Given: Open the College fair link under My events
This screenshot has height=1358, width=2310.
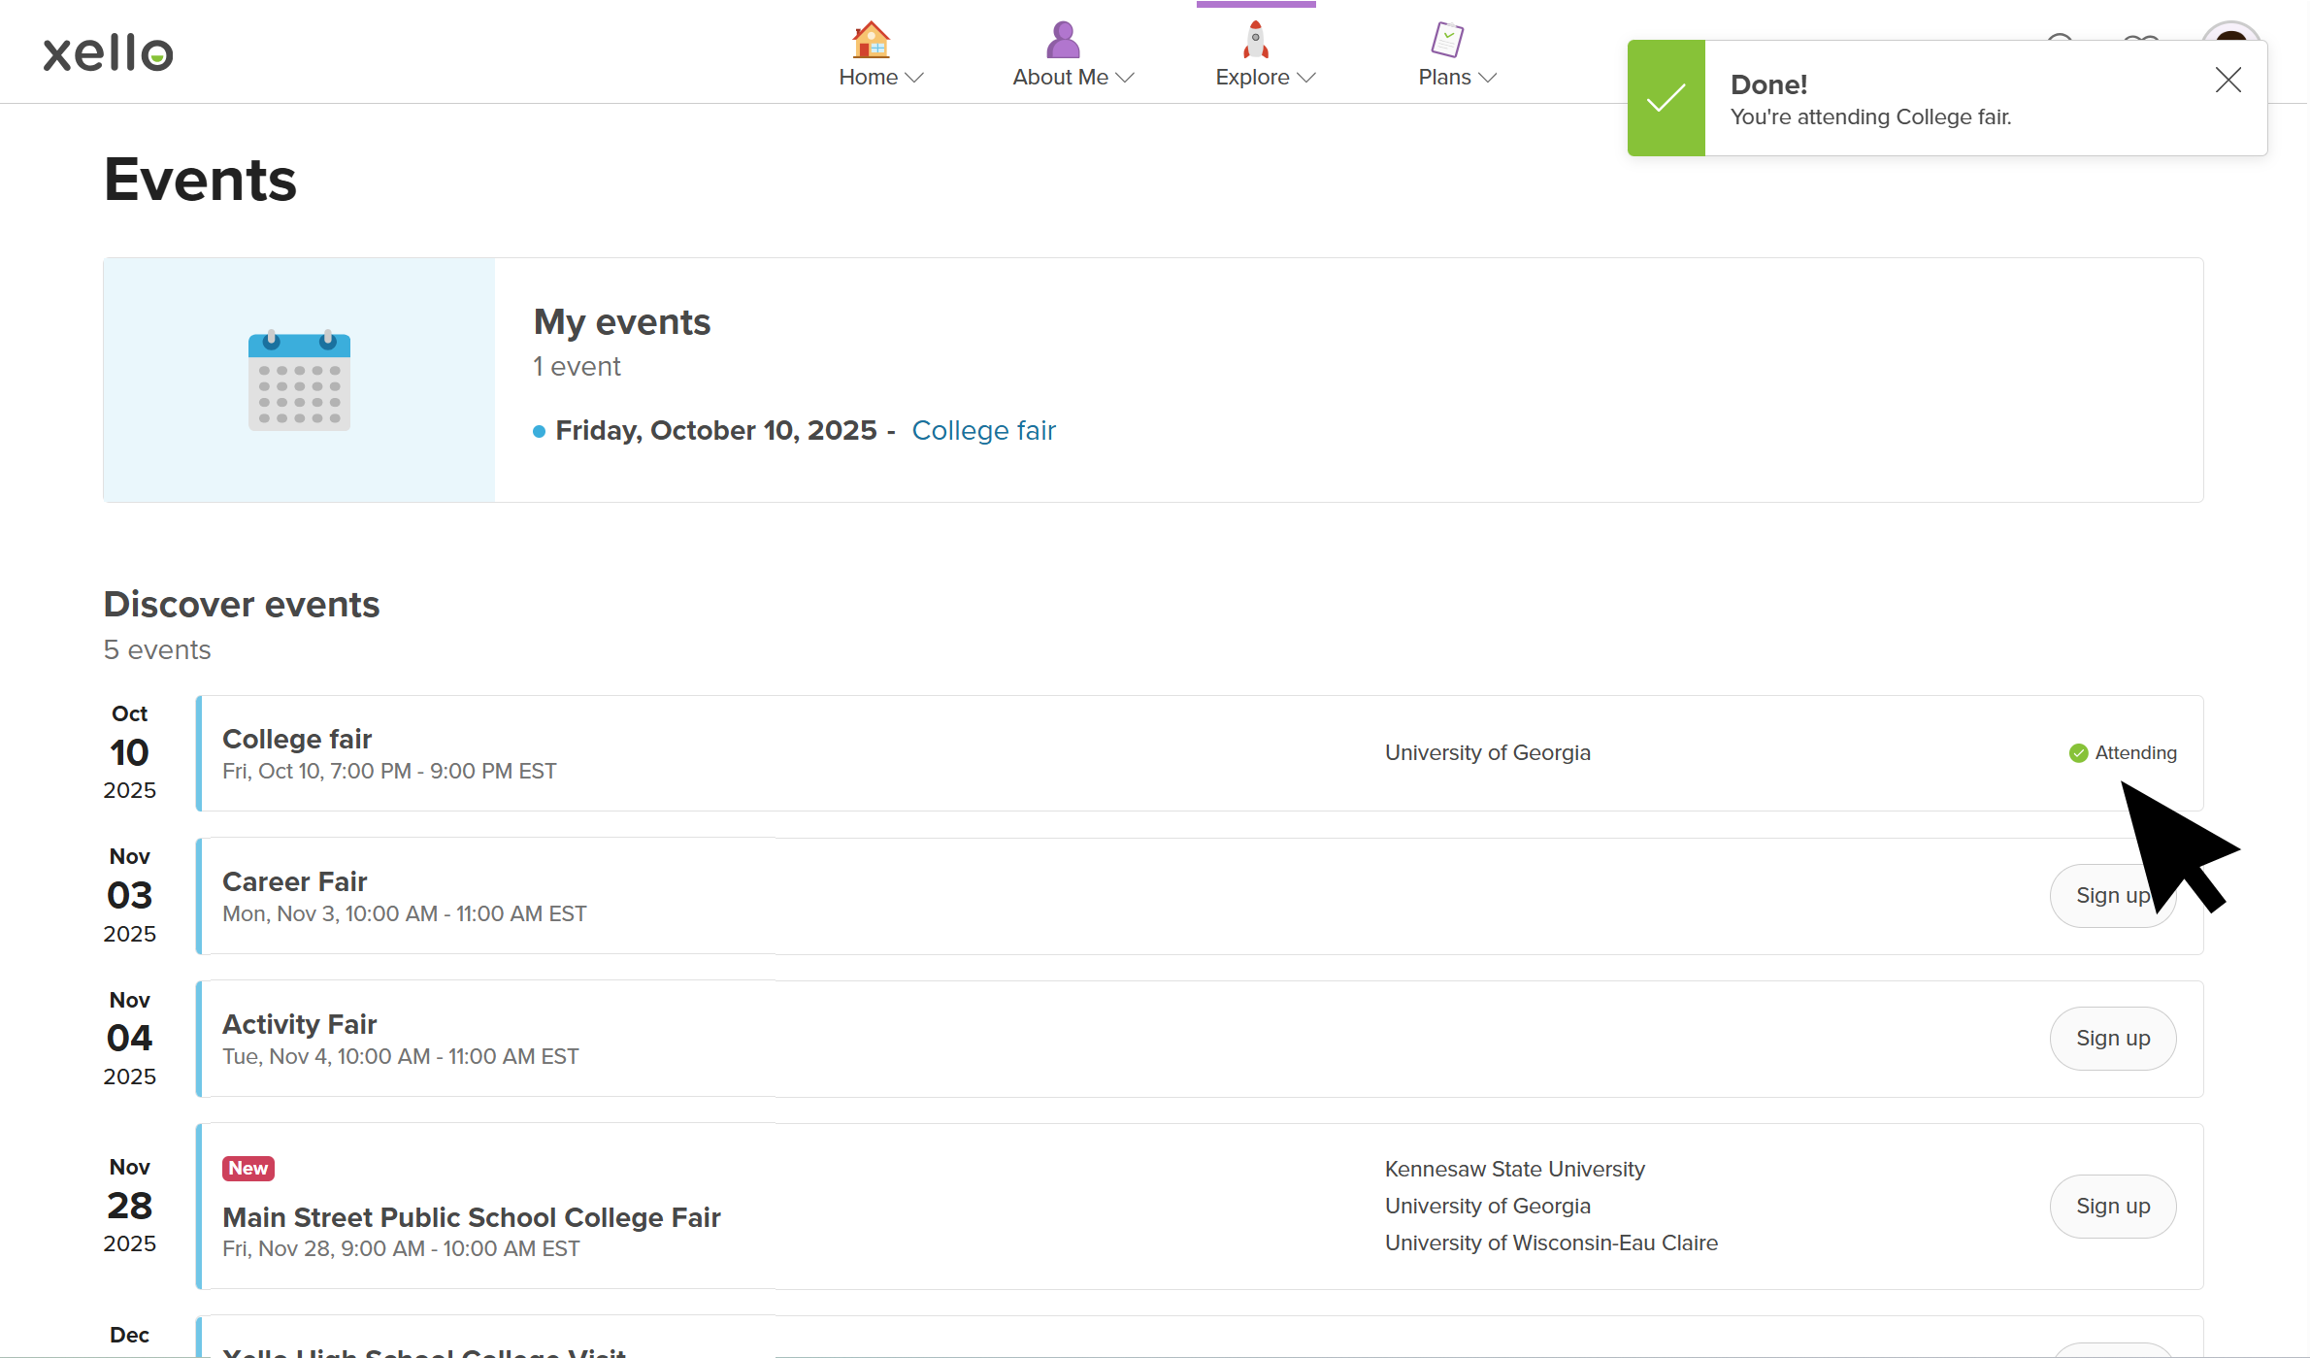Looking at the screenshot, I should point(983,430).
